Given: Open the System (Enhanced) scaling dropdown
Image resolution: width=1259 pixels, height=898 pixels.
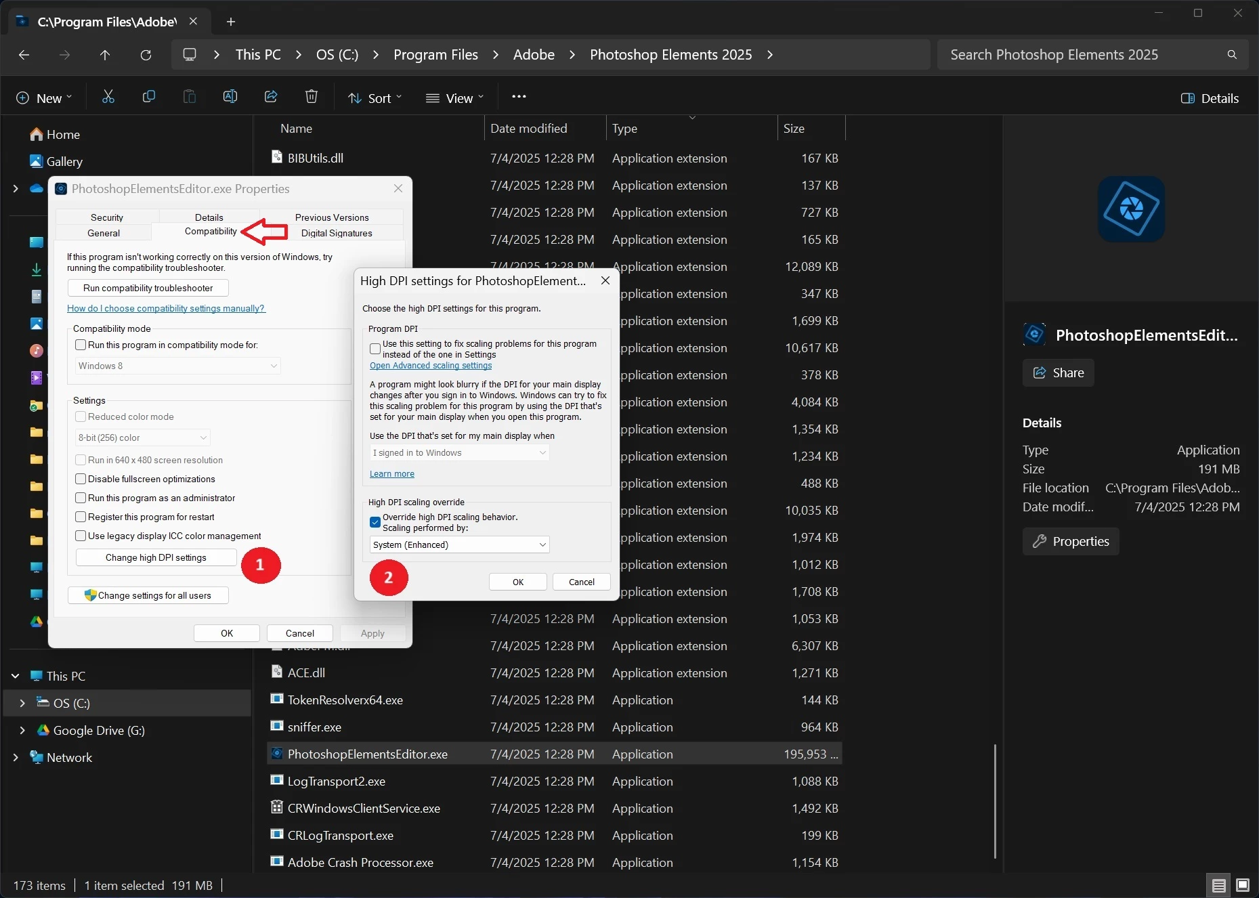Looking at the screenshot, I should click(x=459, y=544).
